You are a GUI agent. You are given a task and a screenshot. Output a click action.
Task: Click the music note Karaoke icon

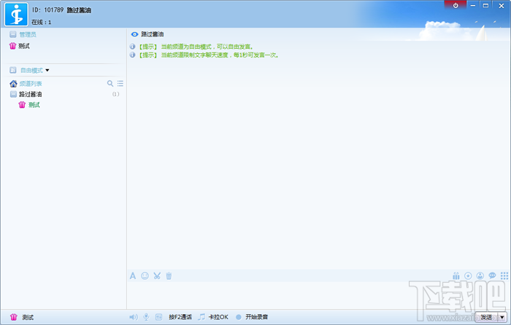[201, 317]
